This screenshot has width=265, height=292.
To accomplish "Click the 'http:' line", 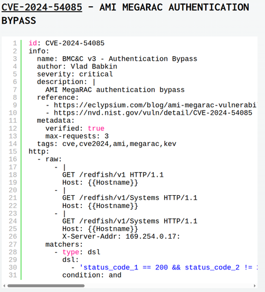I will point(39,151).
